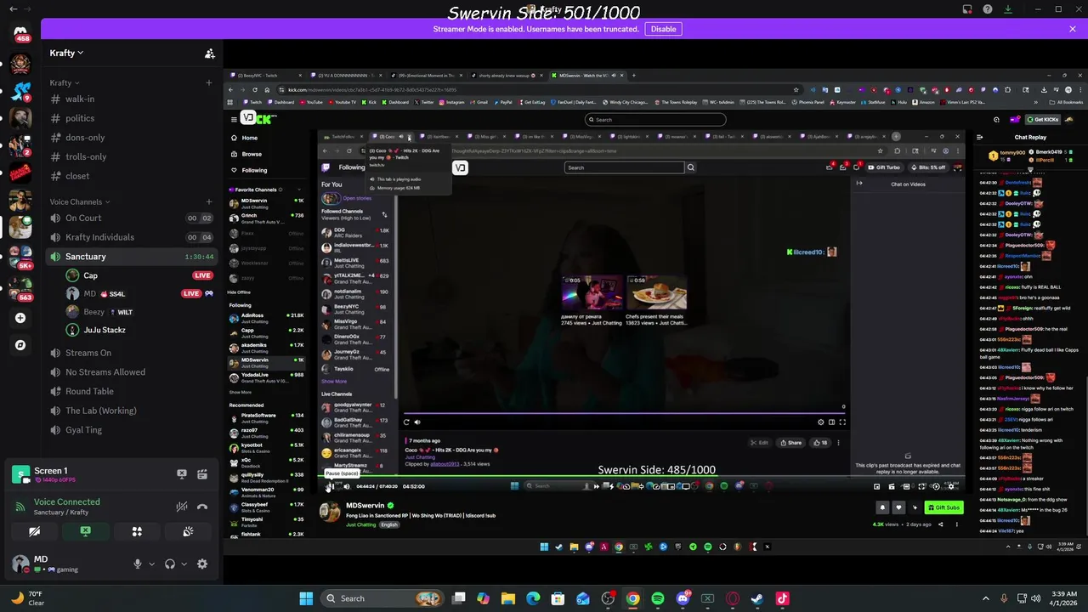This screenshot has width=1088, height=612.
Task: Expand Krafty server name dropdown
Action: pos(66,53)
